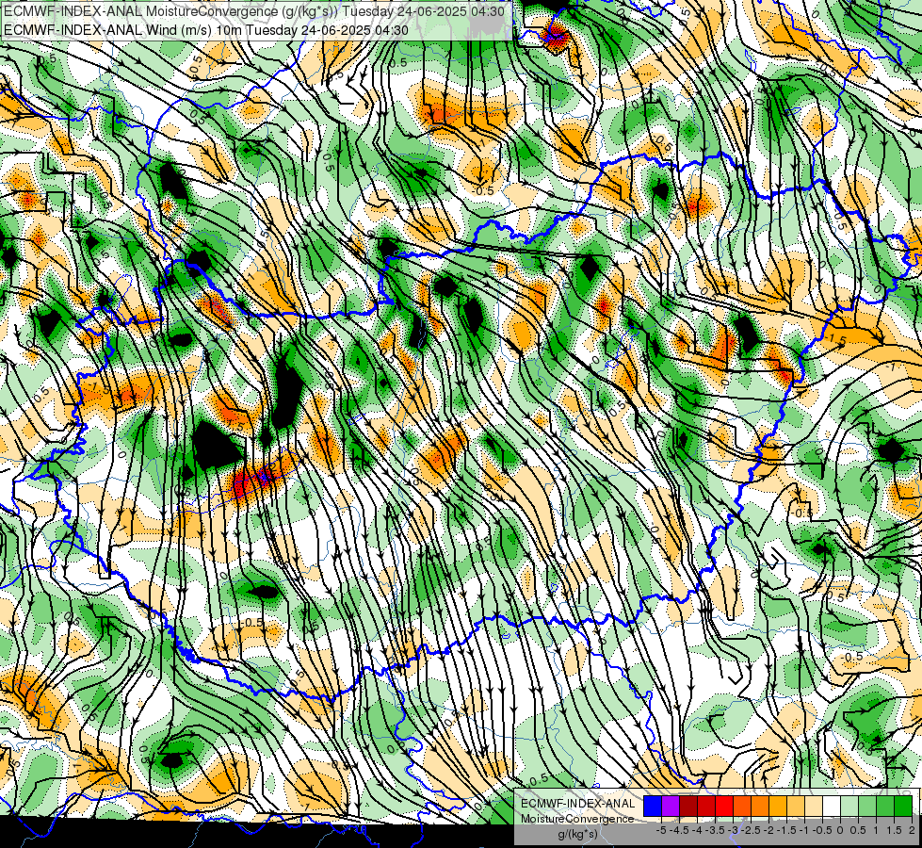Viewport: 922px width, 848px height.
Task: Click the pale peach swatch between -1 and -0.5
Action: 814,807
